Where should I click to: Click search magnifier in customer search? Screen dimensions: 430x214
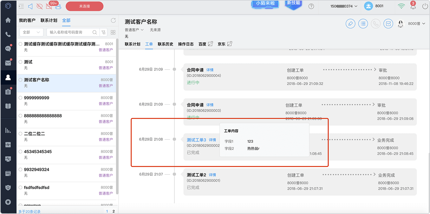(x=95, y=32)
